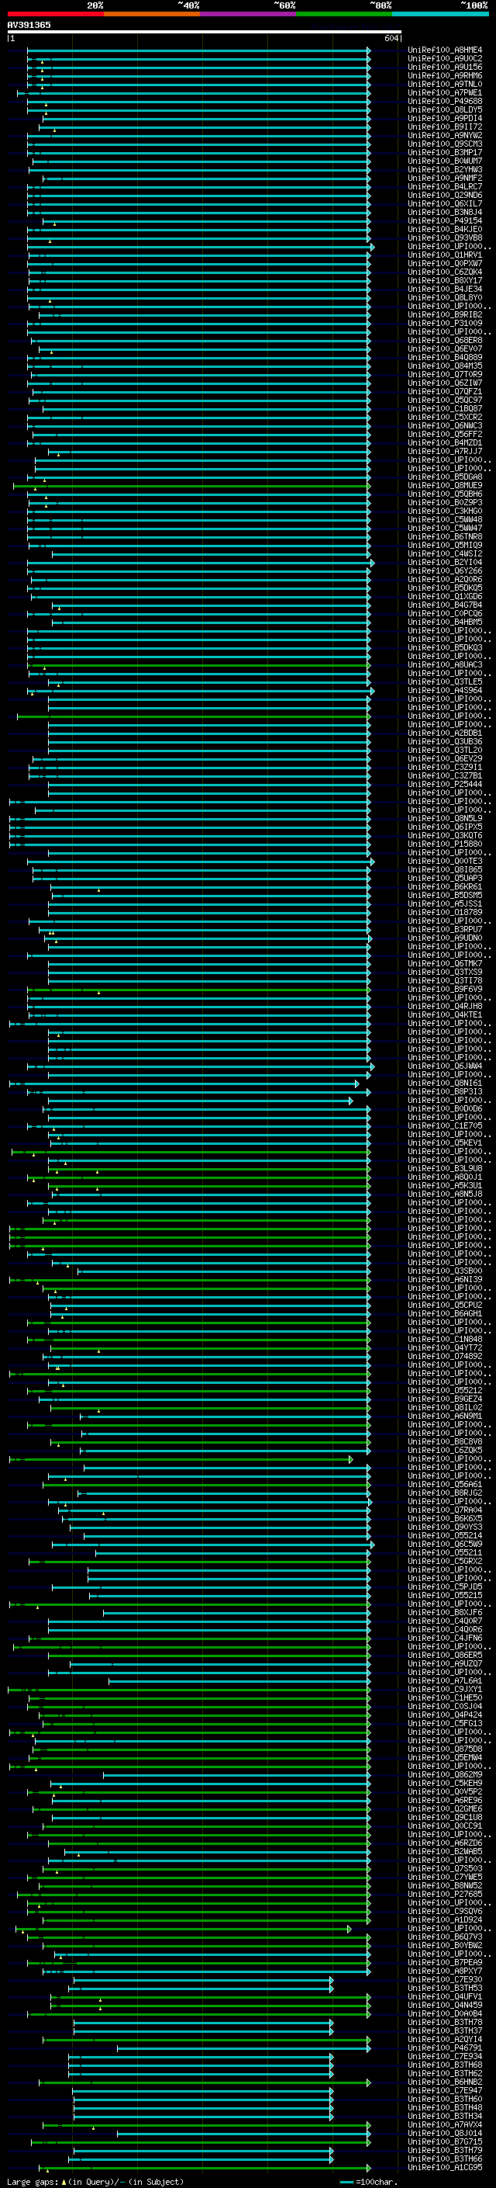Choose hit UniRef100_Q862M9
496x2188 pixels.
point(445,1774)
